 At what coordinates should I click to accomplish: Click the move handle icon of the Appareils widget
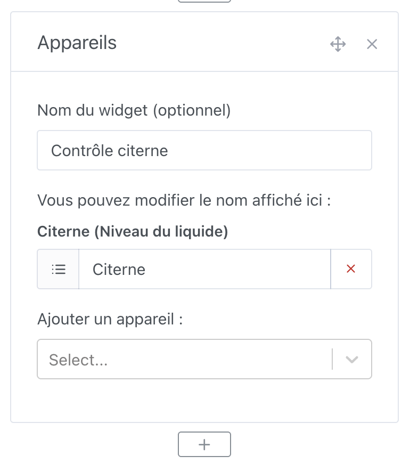click(x=338, y=44)
